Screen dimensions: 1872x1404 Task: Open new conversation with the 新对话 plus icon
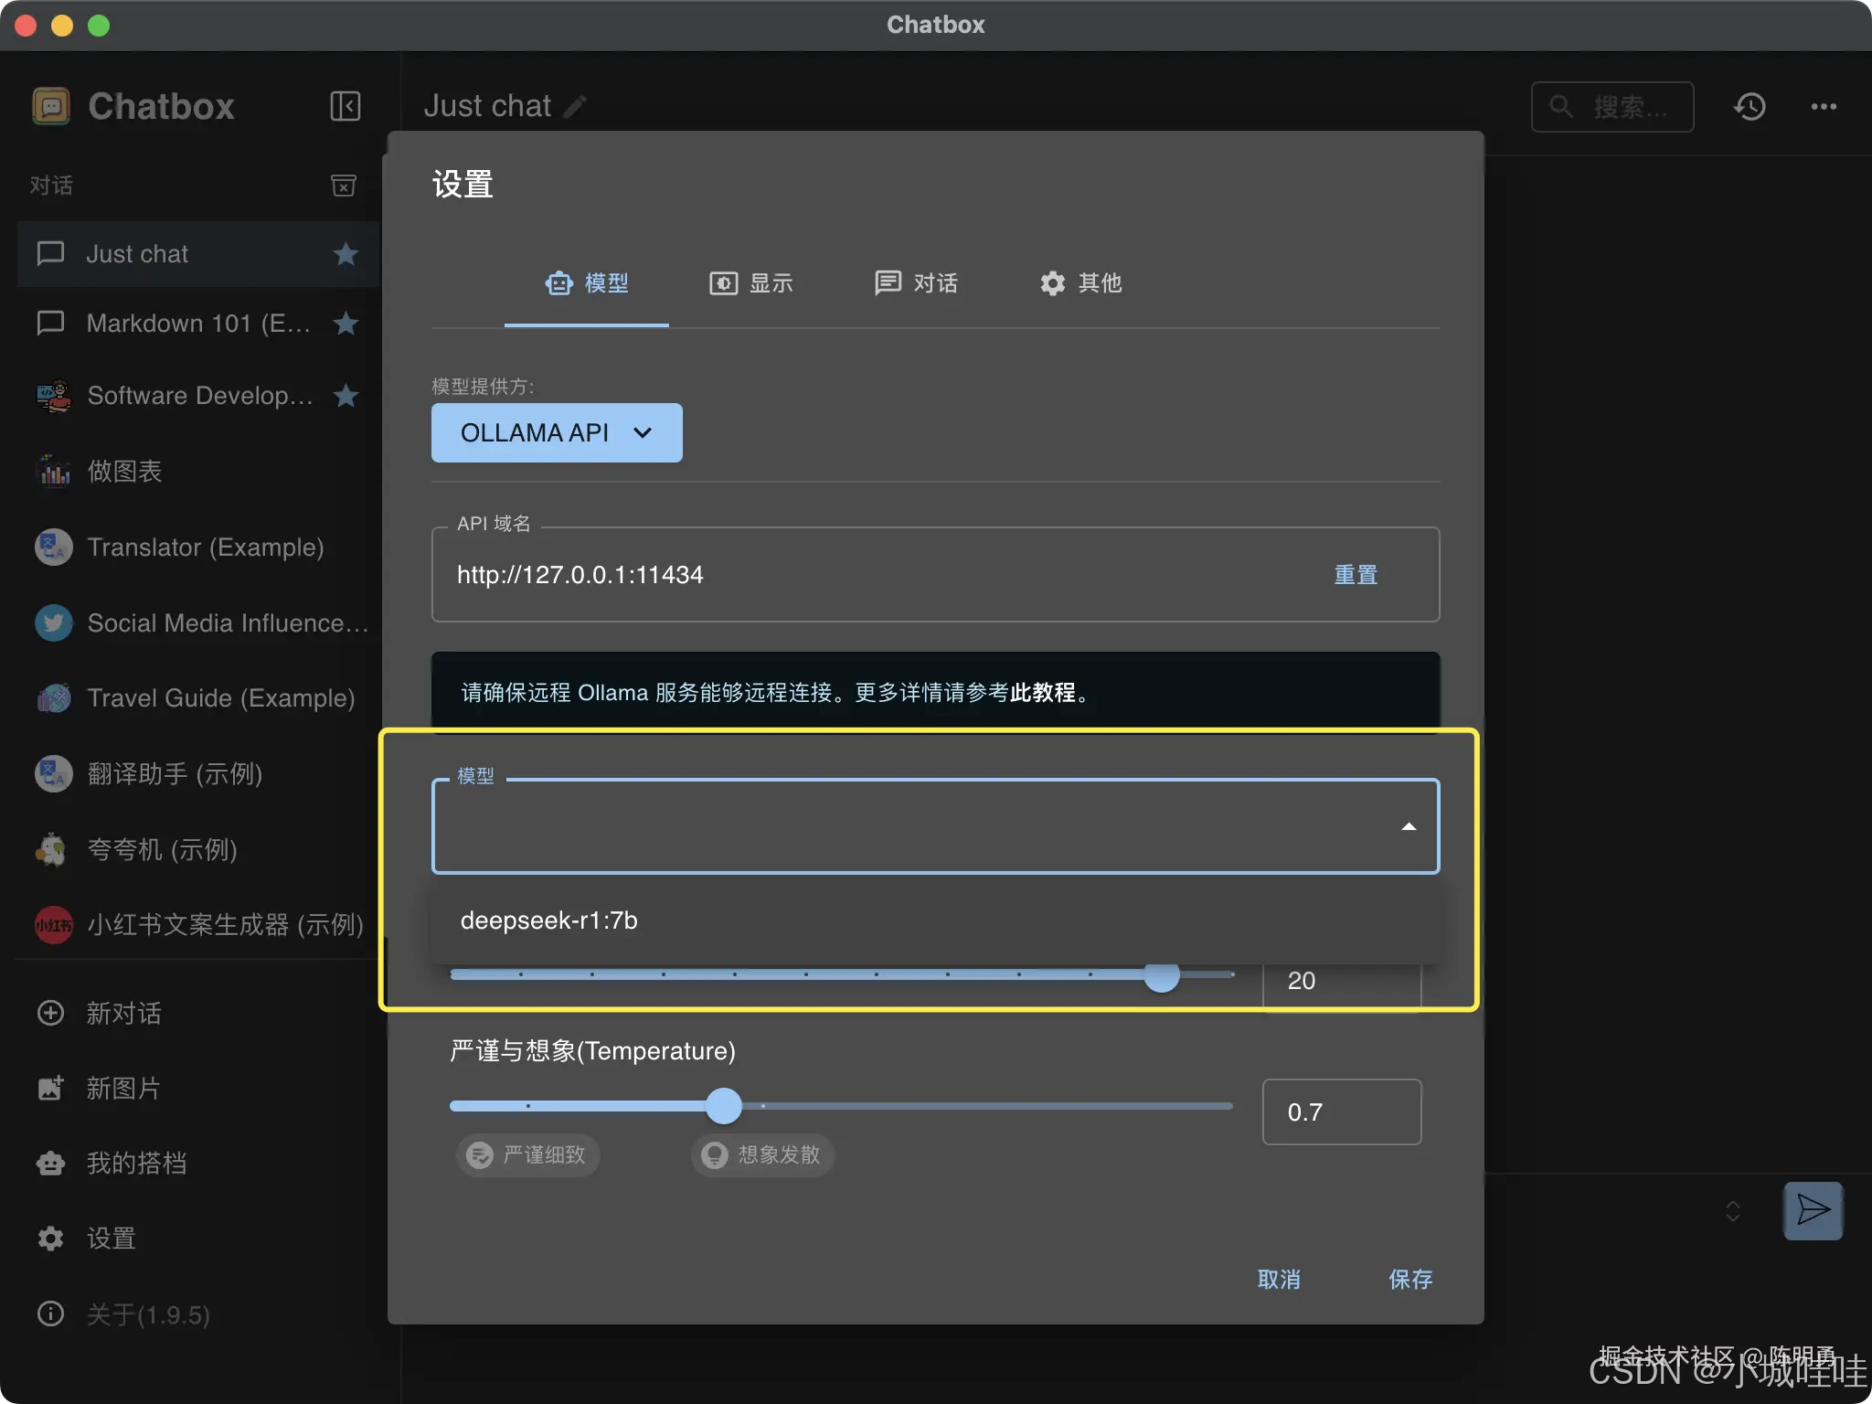click(x=50, y=1013)
